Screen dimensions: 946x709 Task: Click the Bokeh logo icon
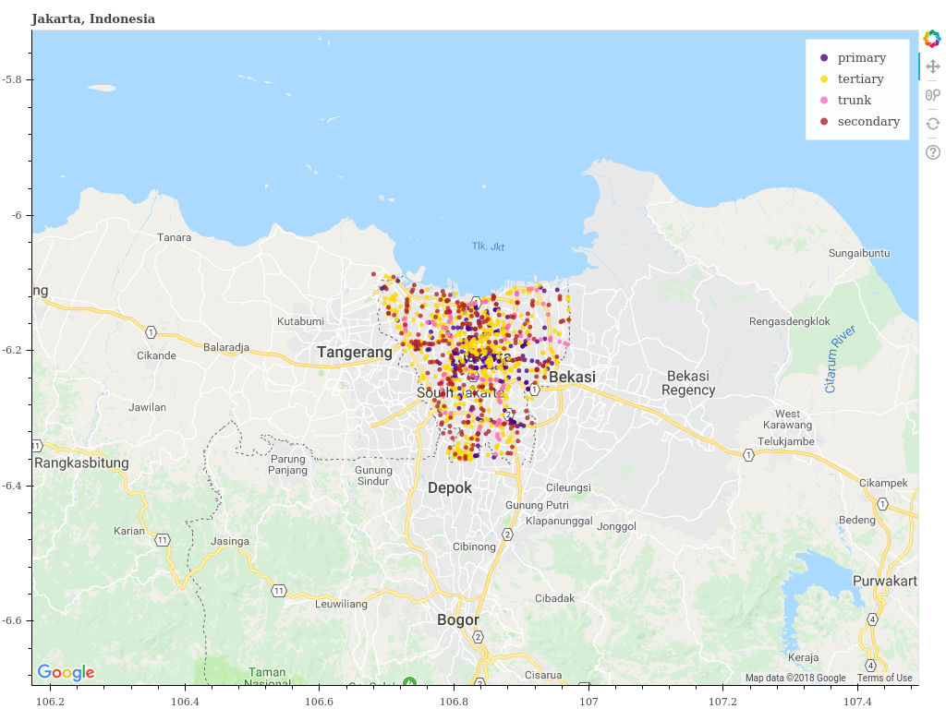(932, 39)
